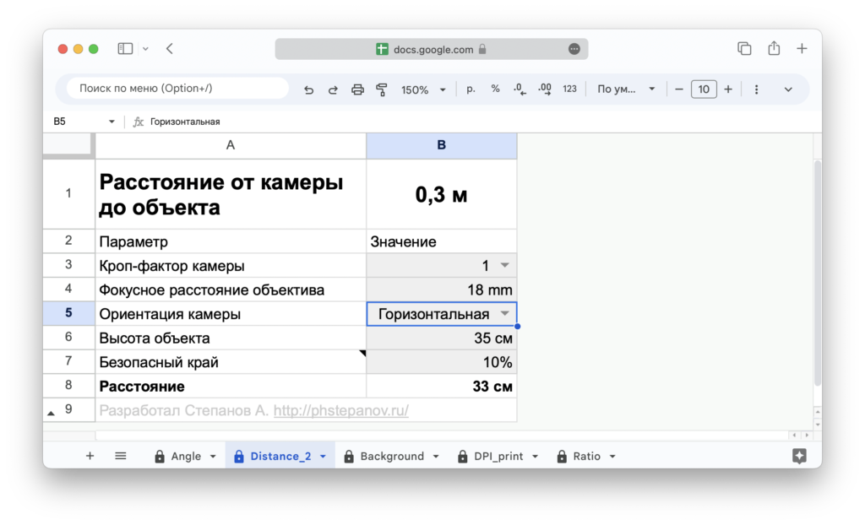The width and height of the screenshot is (865, 525).
Task: Add a new sheet with the plus button
Action: (x=90, y=456)
